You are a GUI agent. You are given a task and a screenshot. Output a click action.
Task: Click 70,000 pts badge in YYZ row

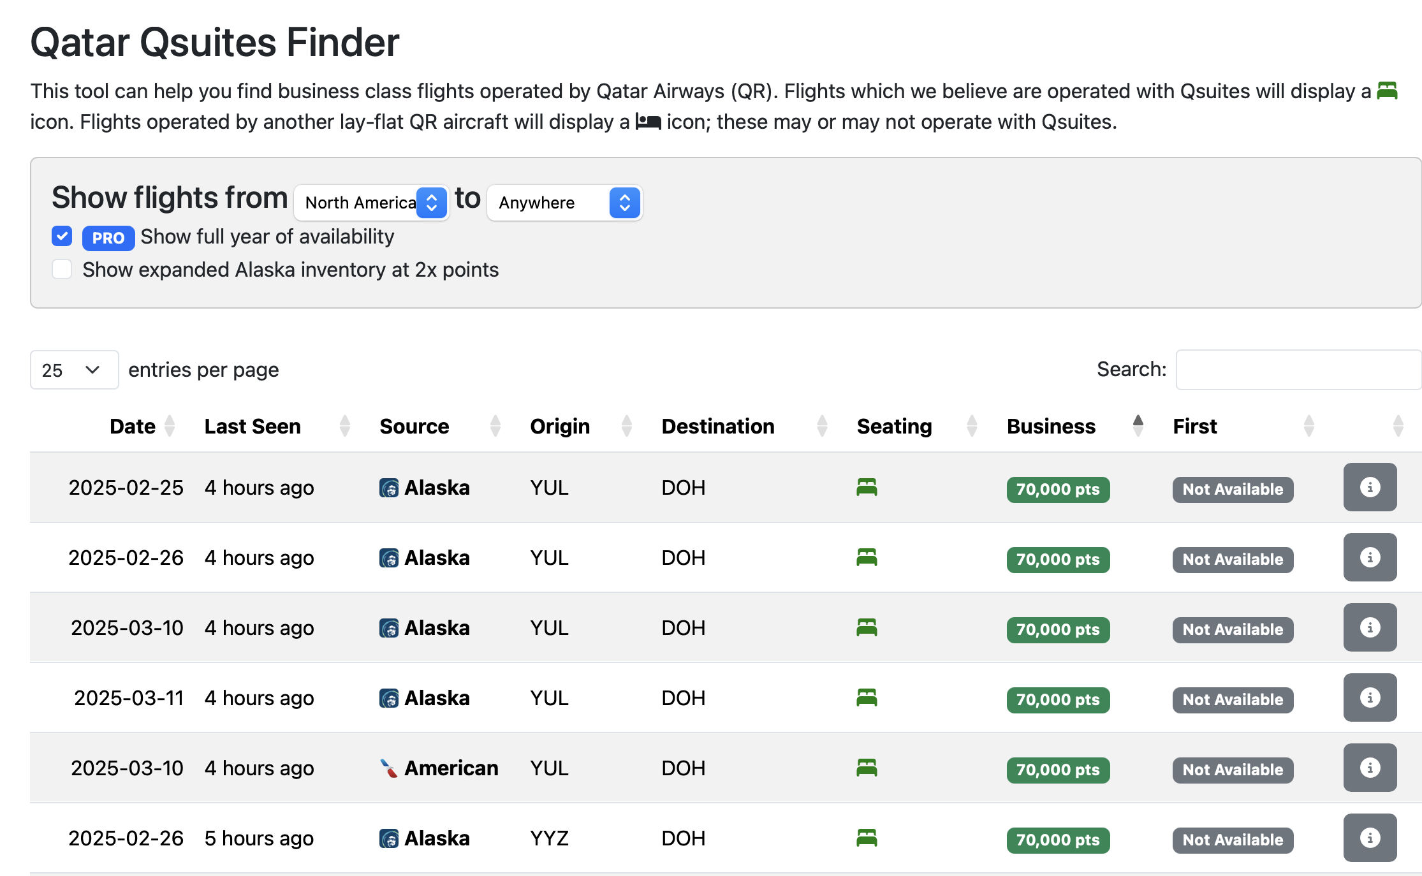(1058, 840)
